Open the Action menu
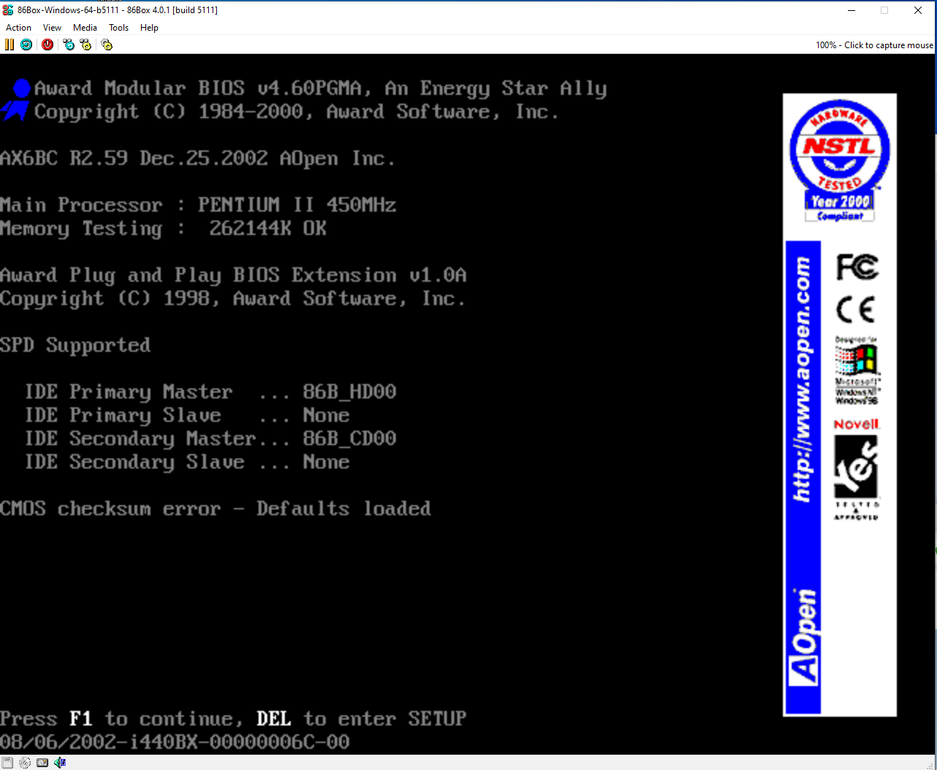937x770 pixels. [x=19, y=28]
